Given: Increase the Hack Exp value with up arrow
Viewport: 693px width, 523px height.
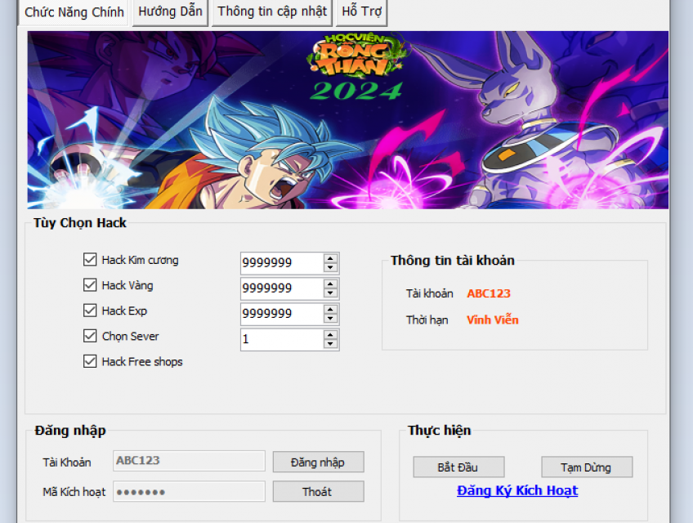Looking at the screenshot, I should [x=330, y=309].
